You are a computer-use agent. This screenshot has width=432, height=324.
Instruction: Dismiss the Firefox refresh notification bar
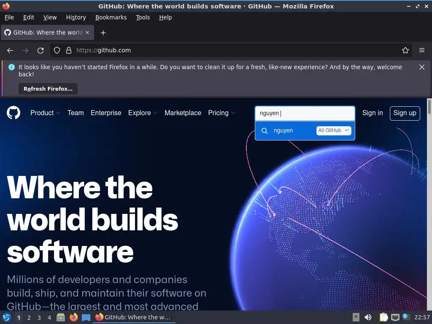point(421,67)
